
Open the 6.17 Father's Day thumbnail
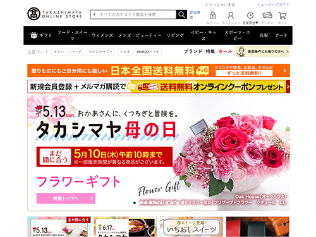click(x=125, y=227)
